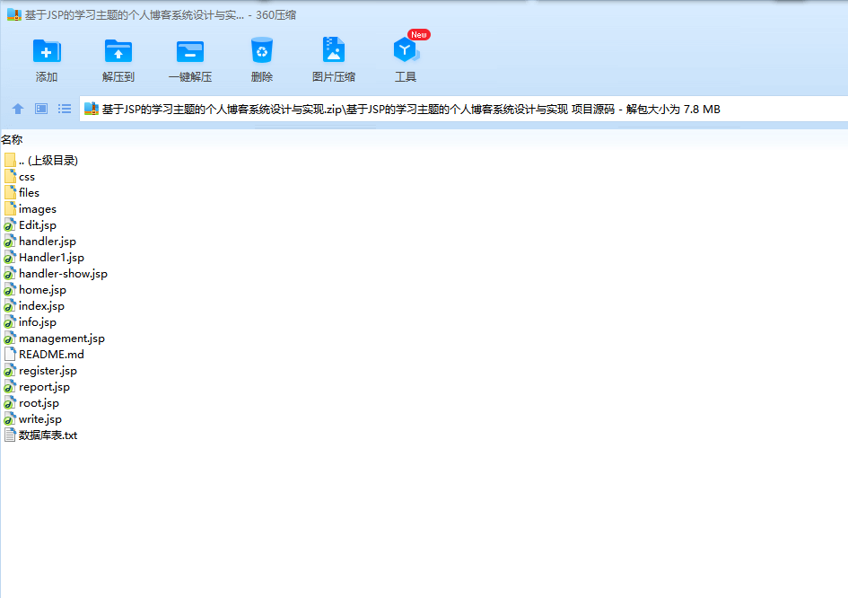
Task: Click the register.jsp file icon
Action: click(x=10, y=371)
